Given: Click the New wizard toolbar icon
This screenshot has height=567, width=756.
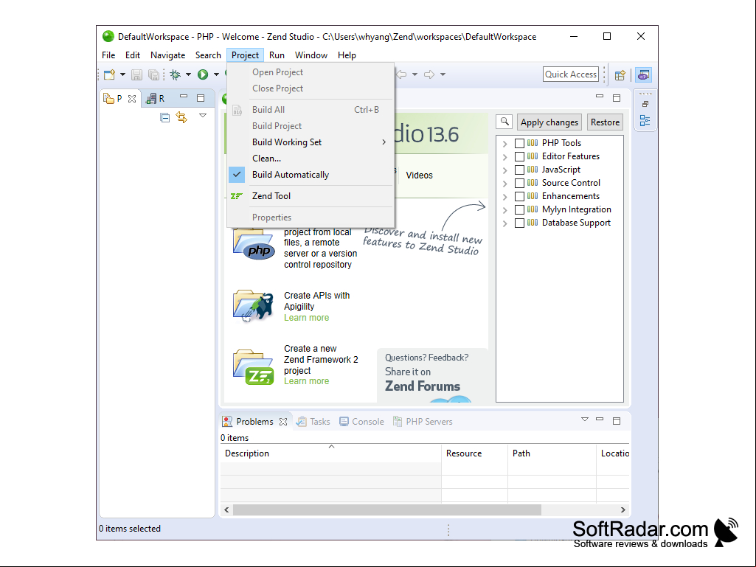Looking at the screenshot, I should (109, 74).
